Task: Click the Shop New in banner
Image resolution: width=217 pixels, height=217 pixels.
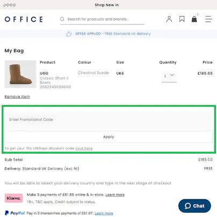Action: 107,5
